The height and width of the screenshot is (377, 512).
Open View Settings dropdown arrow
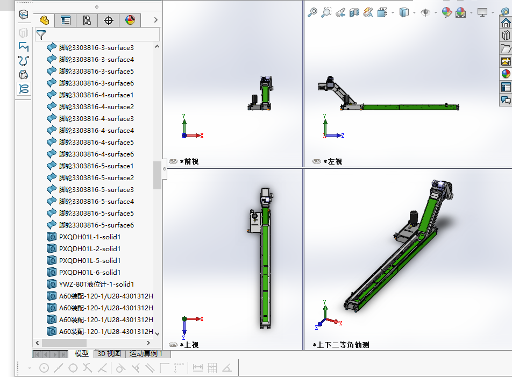point(493,13)
